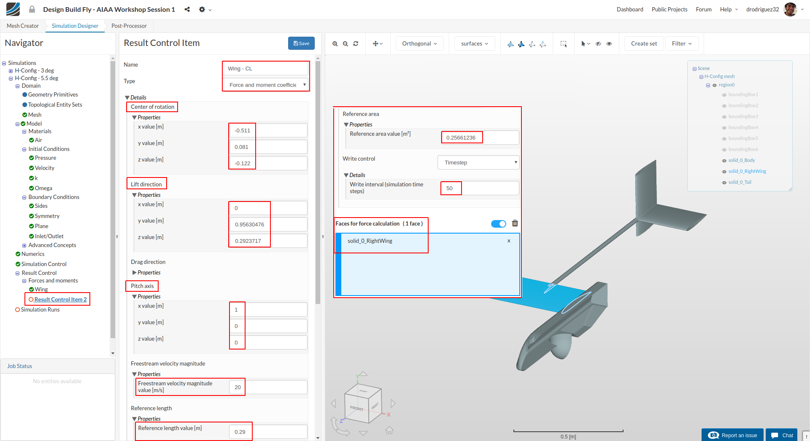Click the hide selection crossed-eye icon
The image size is (810, 441).
click(598, 44)
